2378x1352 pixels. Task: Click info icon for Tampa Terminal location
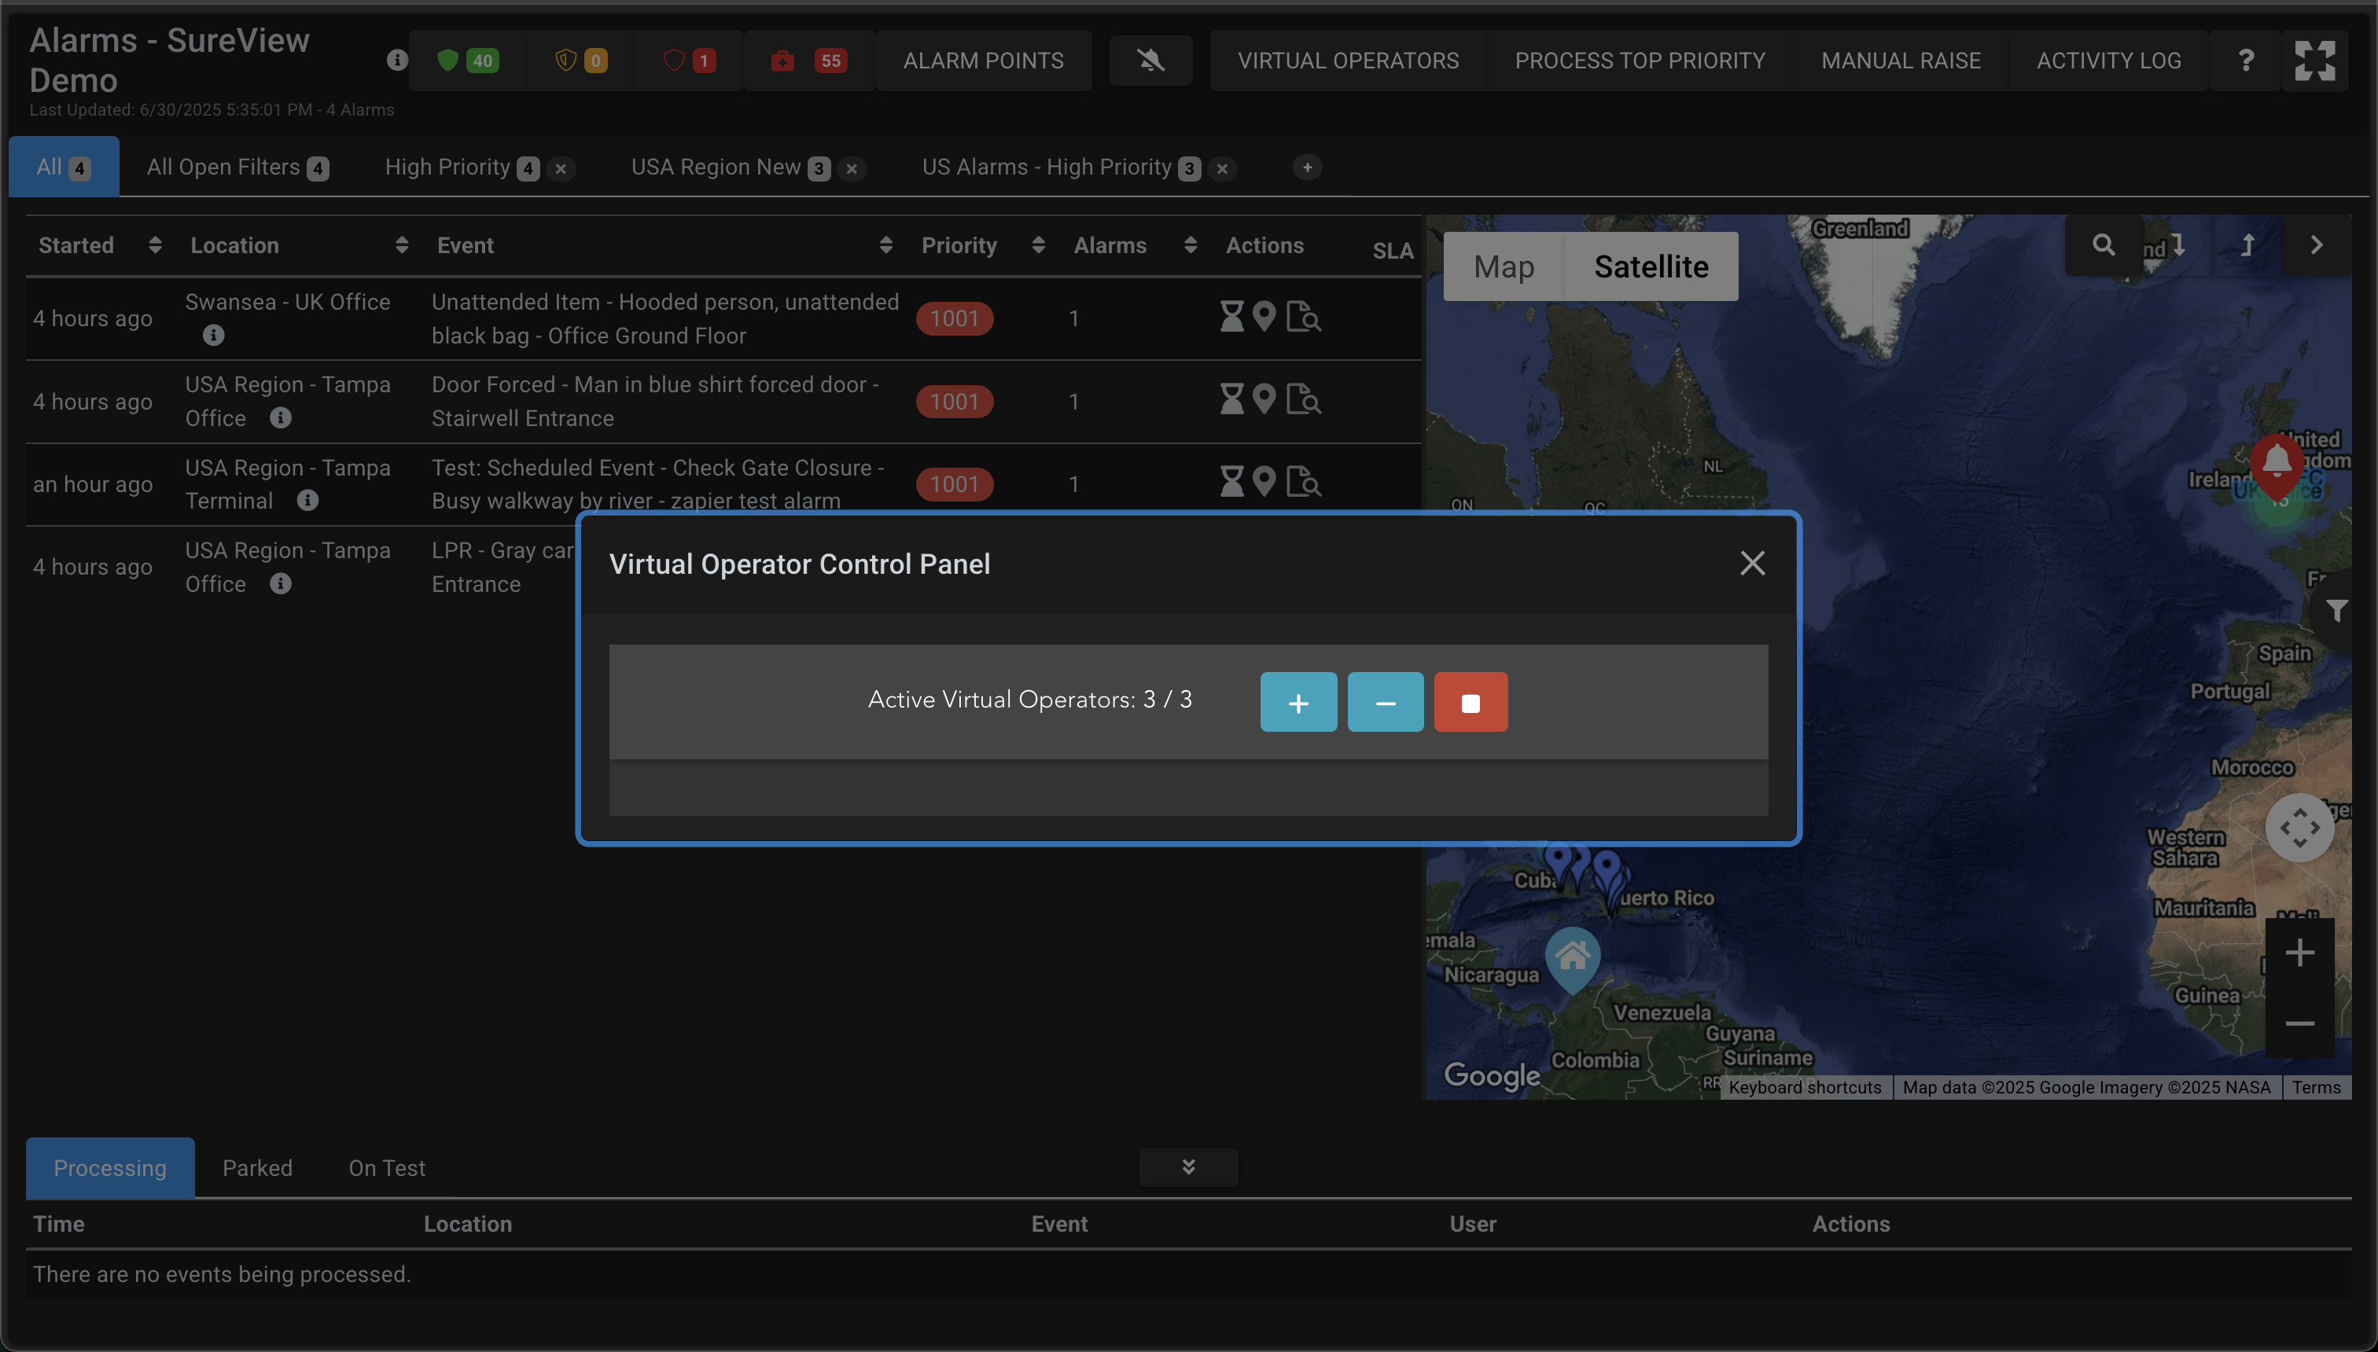(x=307, y=501)
